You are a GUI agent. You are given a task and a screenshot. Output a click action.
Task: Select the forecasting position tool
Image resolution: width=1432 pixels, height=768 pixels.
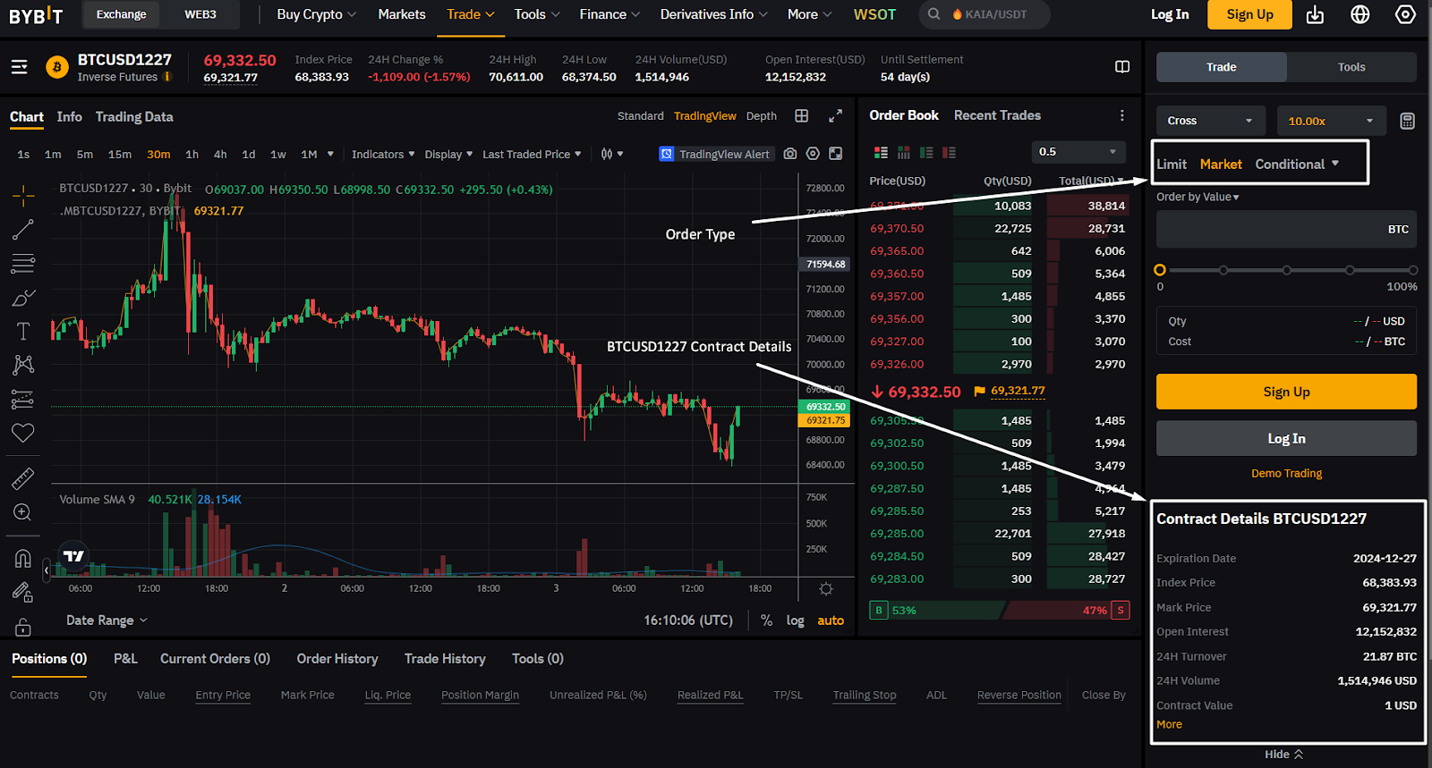(x=23, y=400)
